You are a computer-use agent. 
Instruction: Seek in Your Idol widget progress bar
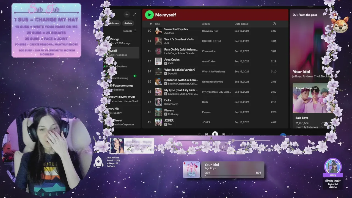[233, 175]
